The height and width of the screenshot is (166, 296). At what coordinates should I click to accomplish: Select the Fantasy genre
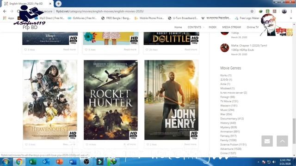228,136
